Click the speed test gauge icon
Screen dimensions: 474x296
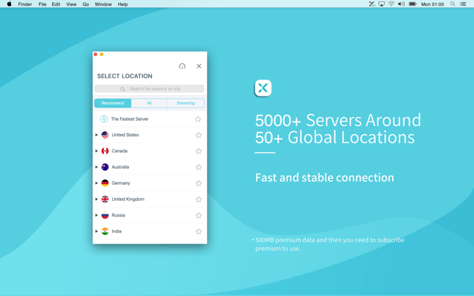click(182, 66)
